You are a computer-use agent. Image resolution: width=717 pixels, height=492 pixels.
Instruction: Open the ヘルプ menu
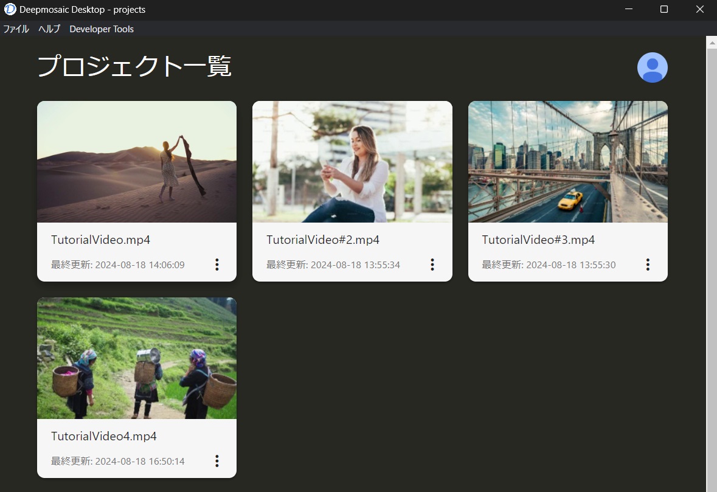48,29
